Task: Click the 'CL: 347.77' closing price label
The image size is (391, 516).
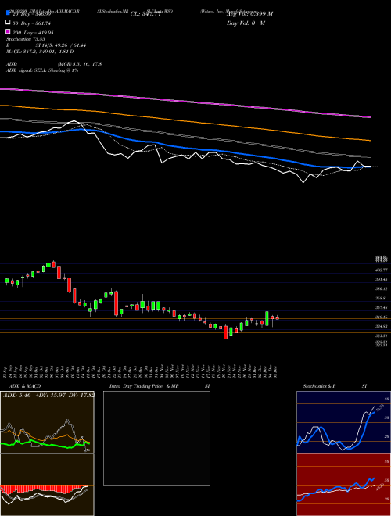Action: point(145,13)
